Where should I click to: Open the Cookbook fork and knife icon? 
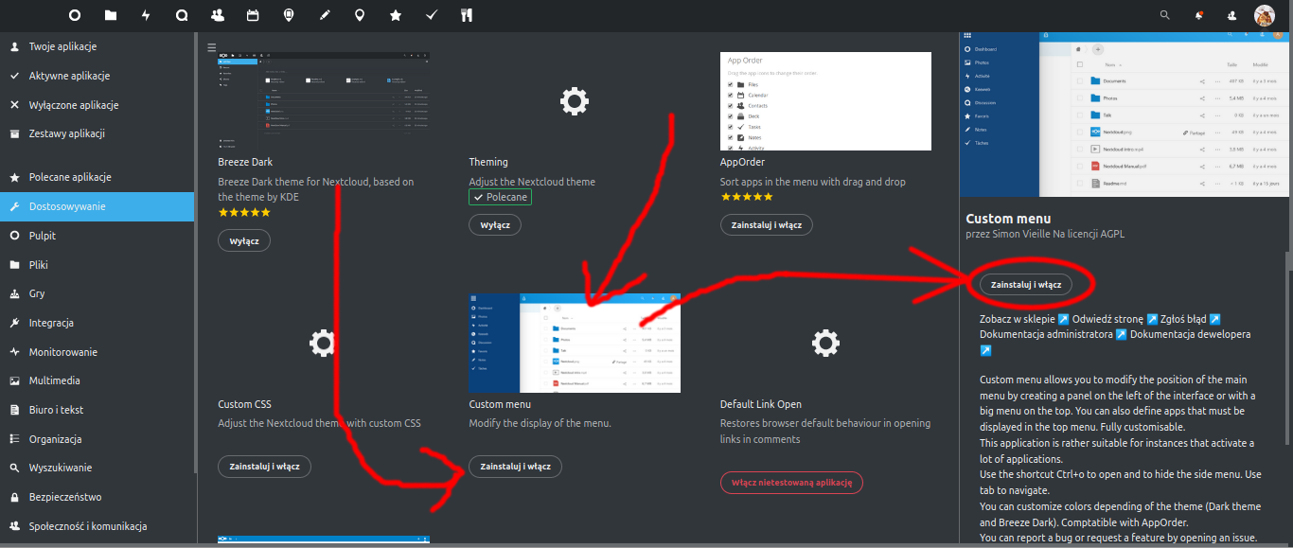pos(466,15)
